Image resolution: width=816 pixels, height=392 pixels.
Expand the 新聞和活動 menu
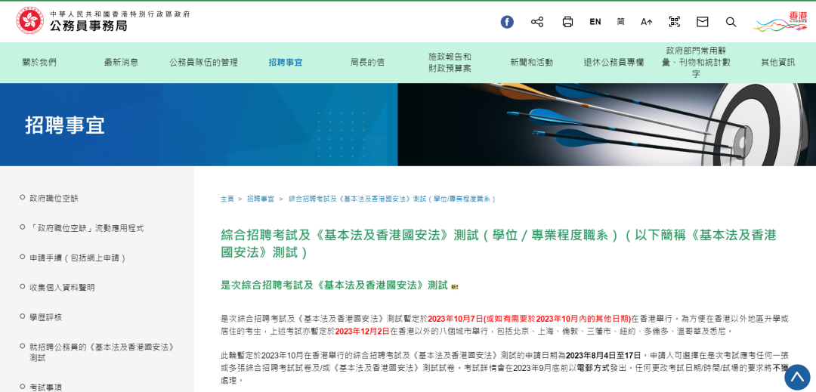coord(531,63)
